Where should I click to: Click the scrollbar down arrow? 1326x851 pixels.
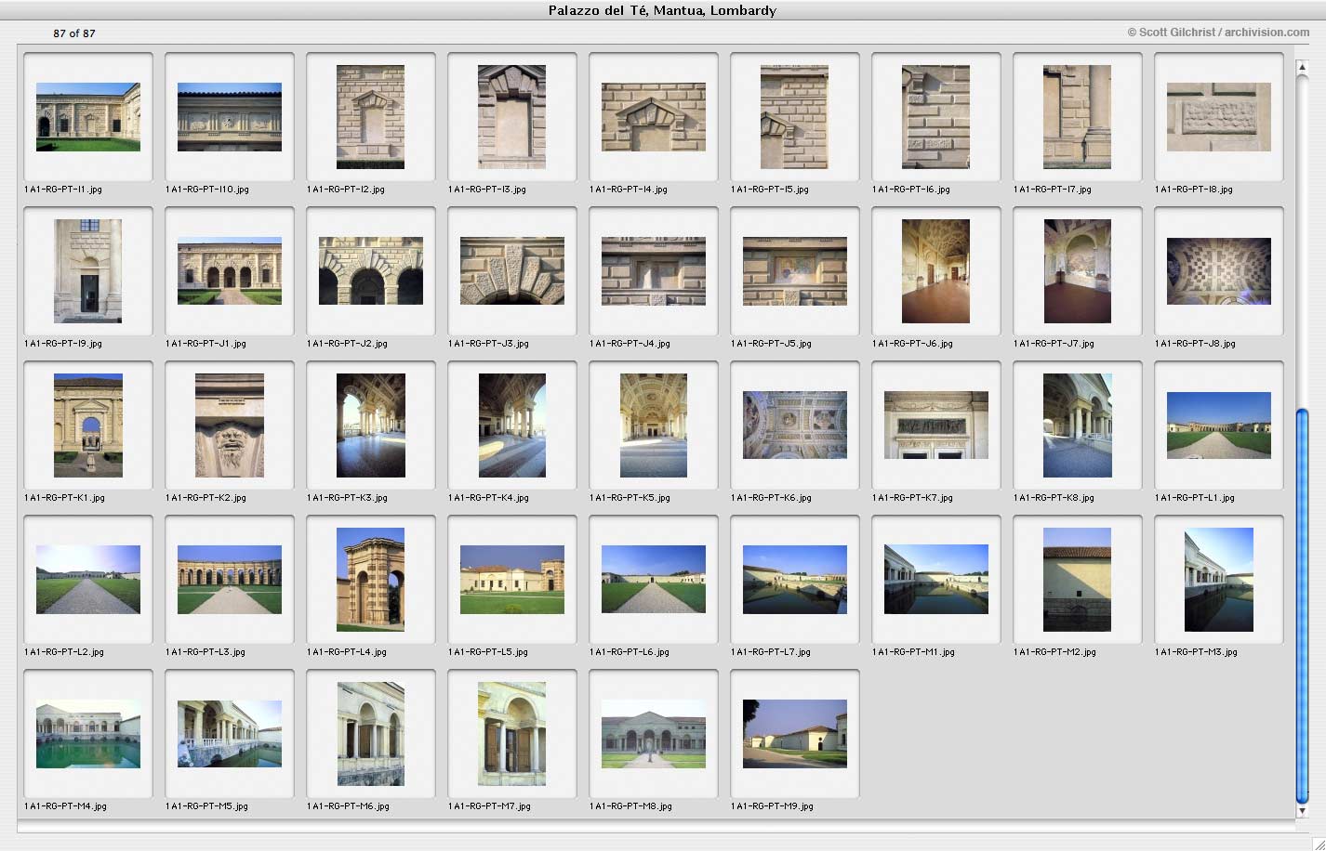point(1302,811)
